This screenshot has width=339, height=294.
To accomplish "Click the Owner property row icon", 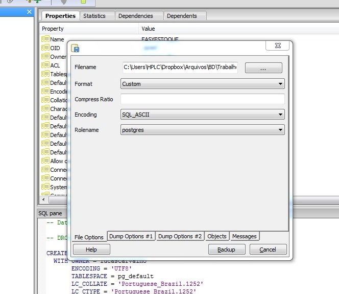I will click(45, 57).
